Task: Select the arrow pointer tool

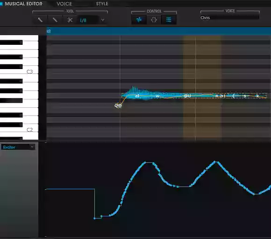Action: (x=40, y=20)
